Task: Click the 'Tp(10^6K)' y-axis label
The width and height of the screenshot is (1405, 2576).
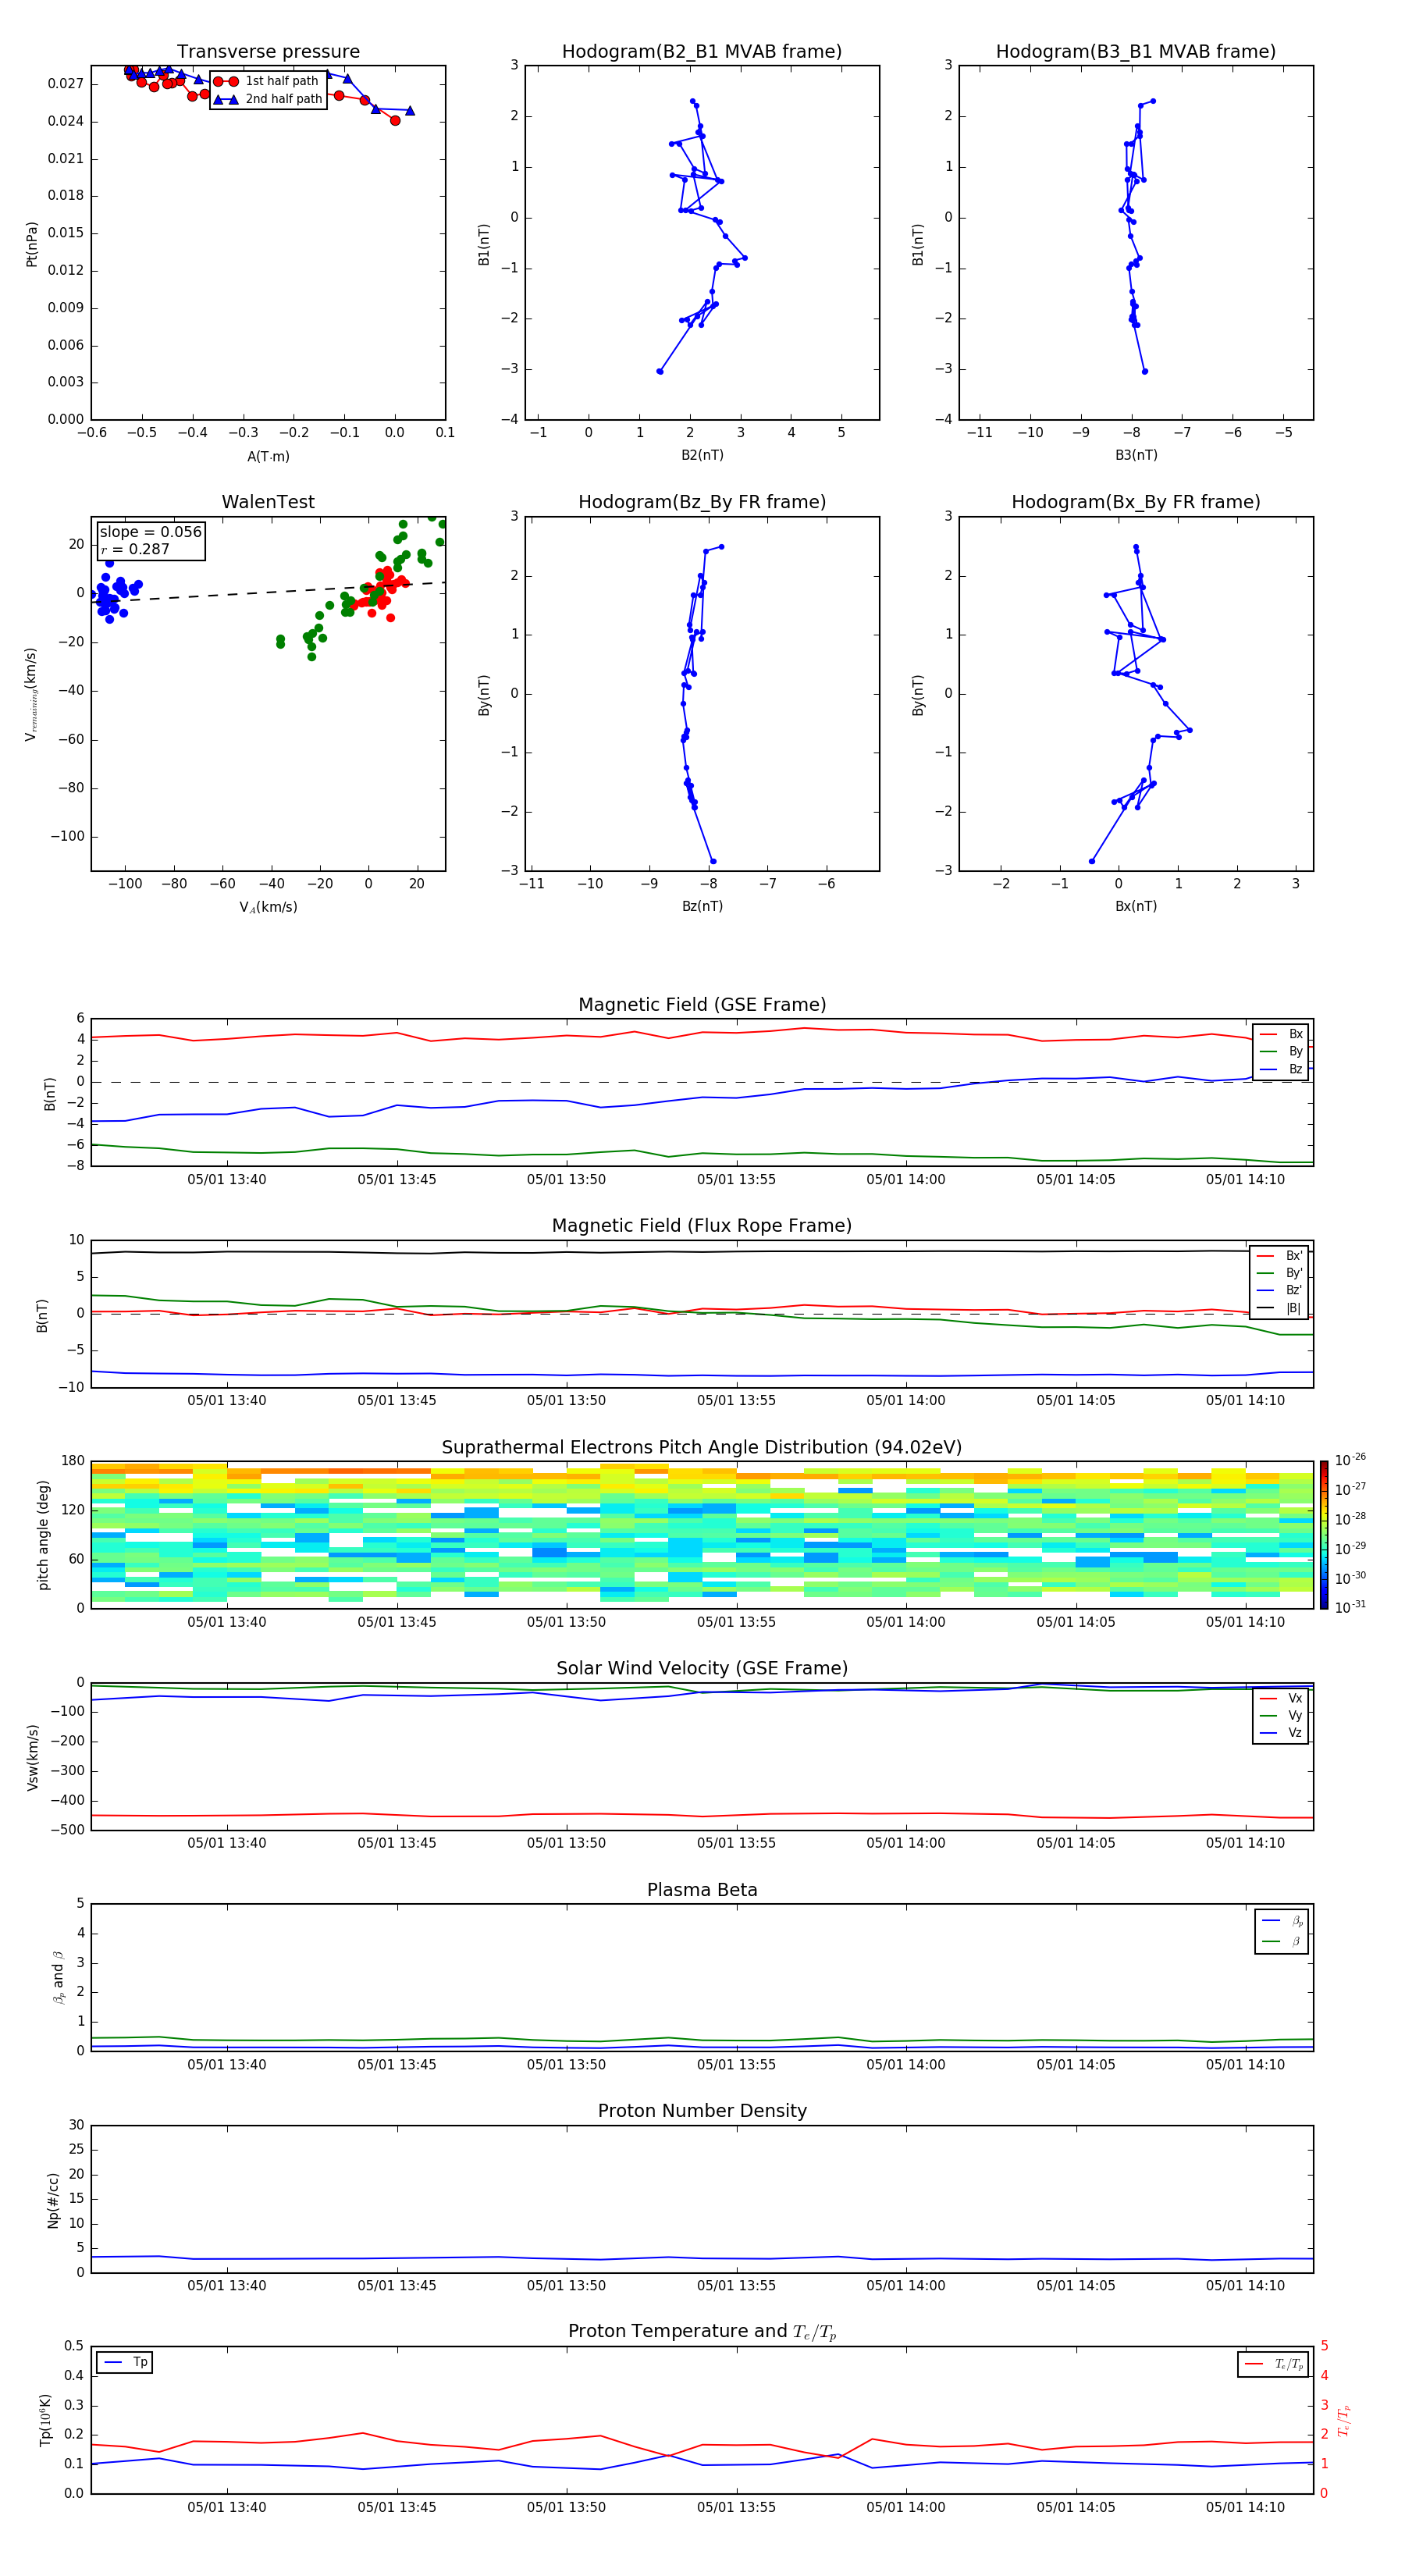Action: (x=45, y=2420)
